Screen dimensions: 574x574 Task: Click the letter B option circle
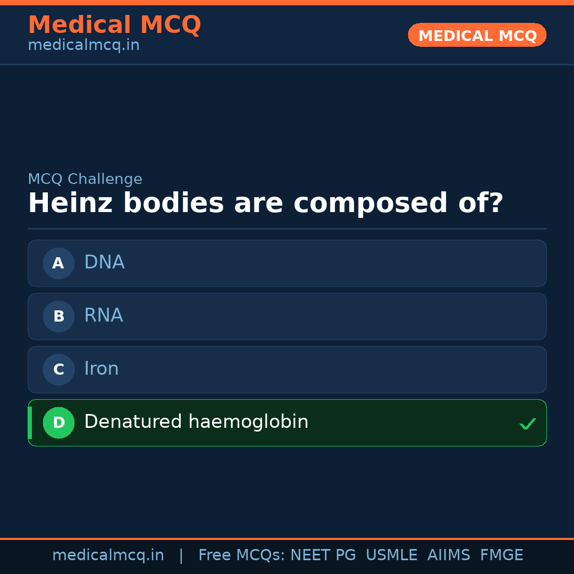(x=58, y=316)
